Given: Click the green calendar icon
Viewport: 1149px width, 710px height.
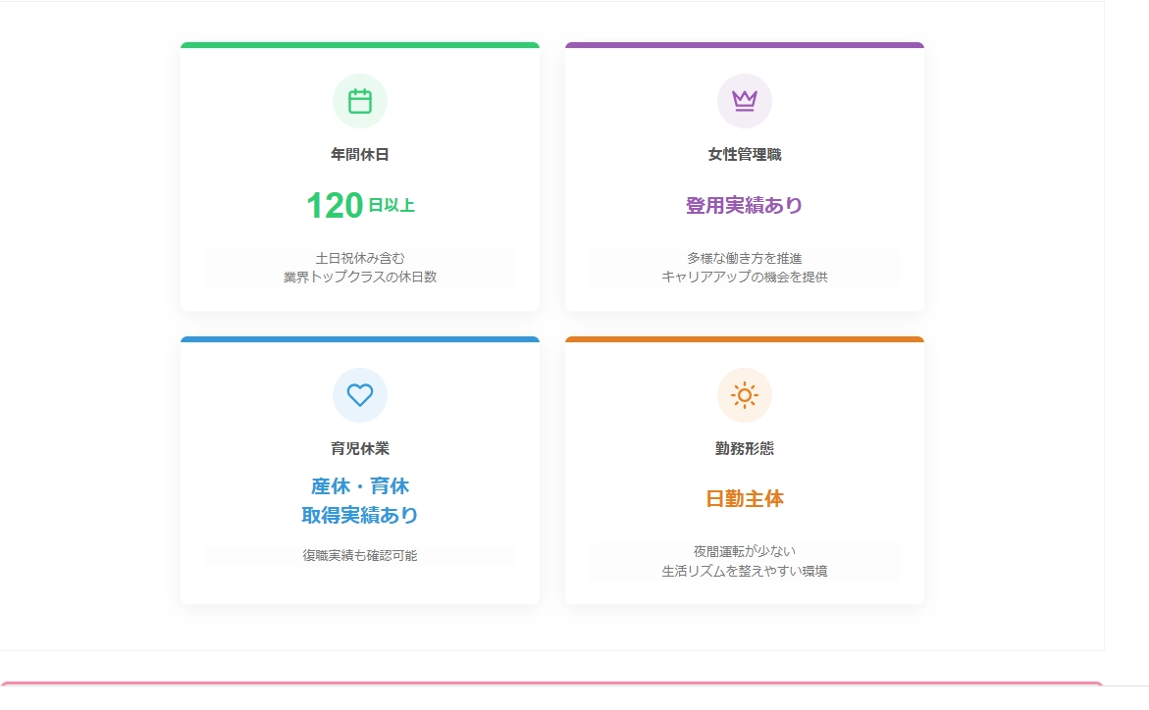Looking at the screenshot, I should point(360,101).
